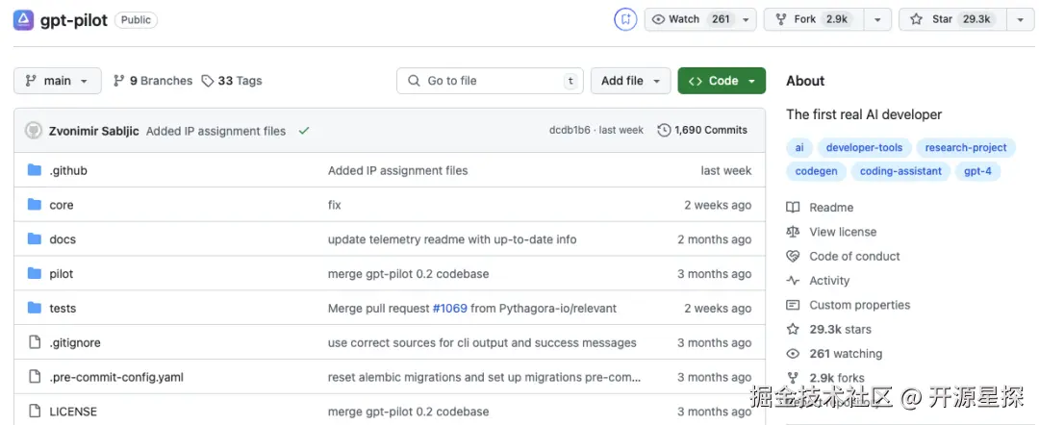The width and height of the screenshot is (1039, 425).
Task: Click the commit history clock icon
Action: coord(664,131)
